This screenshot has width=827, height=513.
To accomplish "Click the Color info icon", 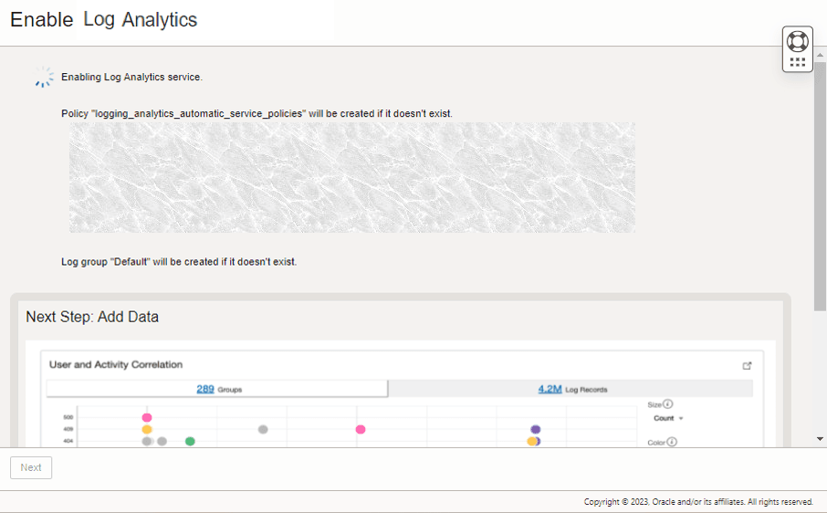I will [x=672, y=442].
